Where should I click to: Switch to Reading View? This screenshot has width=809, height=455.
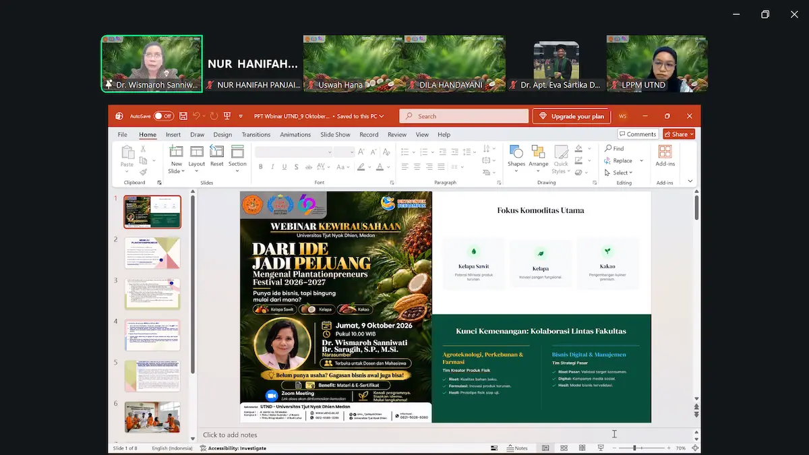pyautogui.click(x=582, y=448)
